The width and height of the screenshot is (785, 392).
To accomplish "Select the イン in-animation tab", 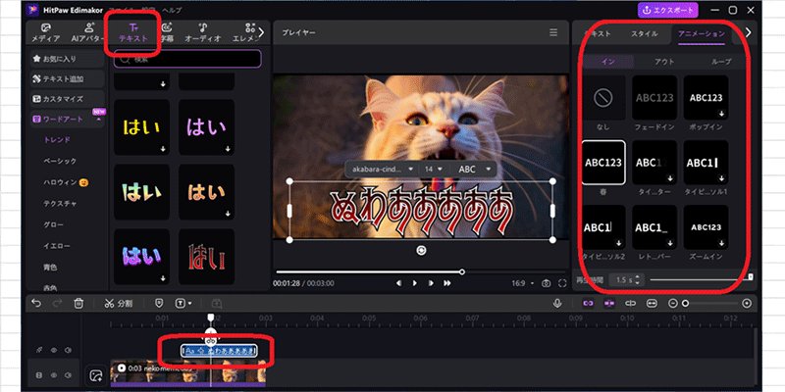I will 607,62.
